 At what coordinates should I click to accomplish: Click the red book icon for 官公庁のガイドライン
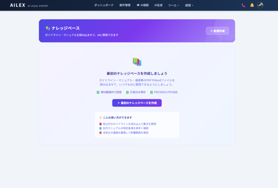tap(101, 124)
